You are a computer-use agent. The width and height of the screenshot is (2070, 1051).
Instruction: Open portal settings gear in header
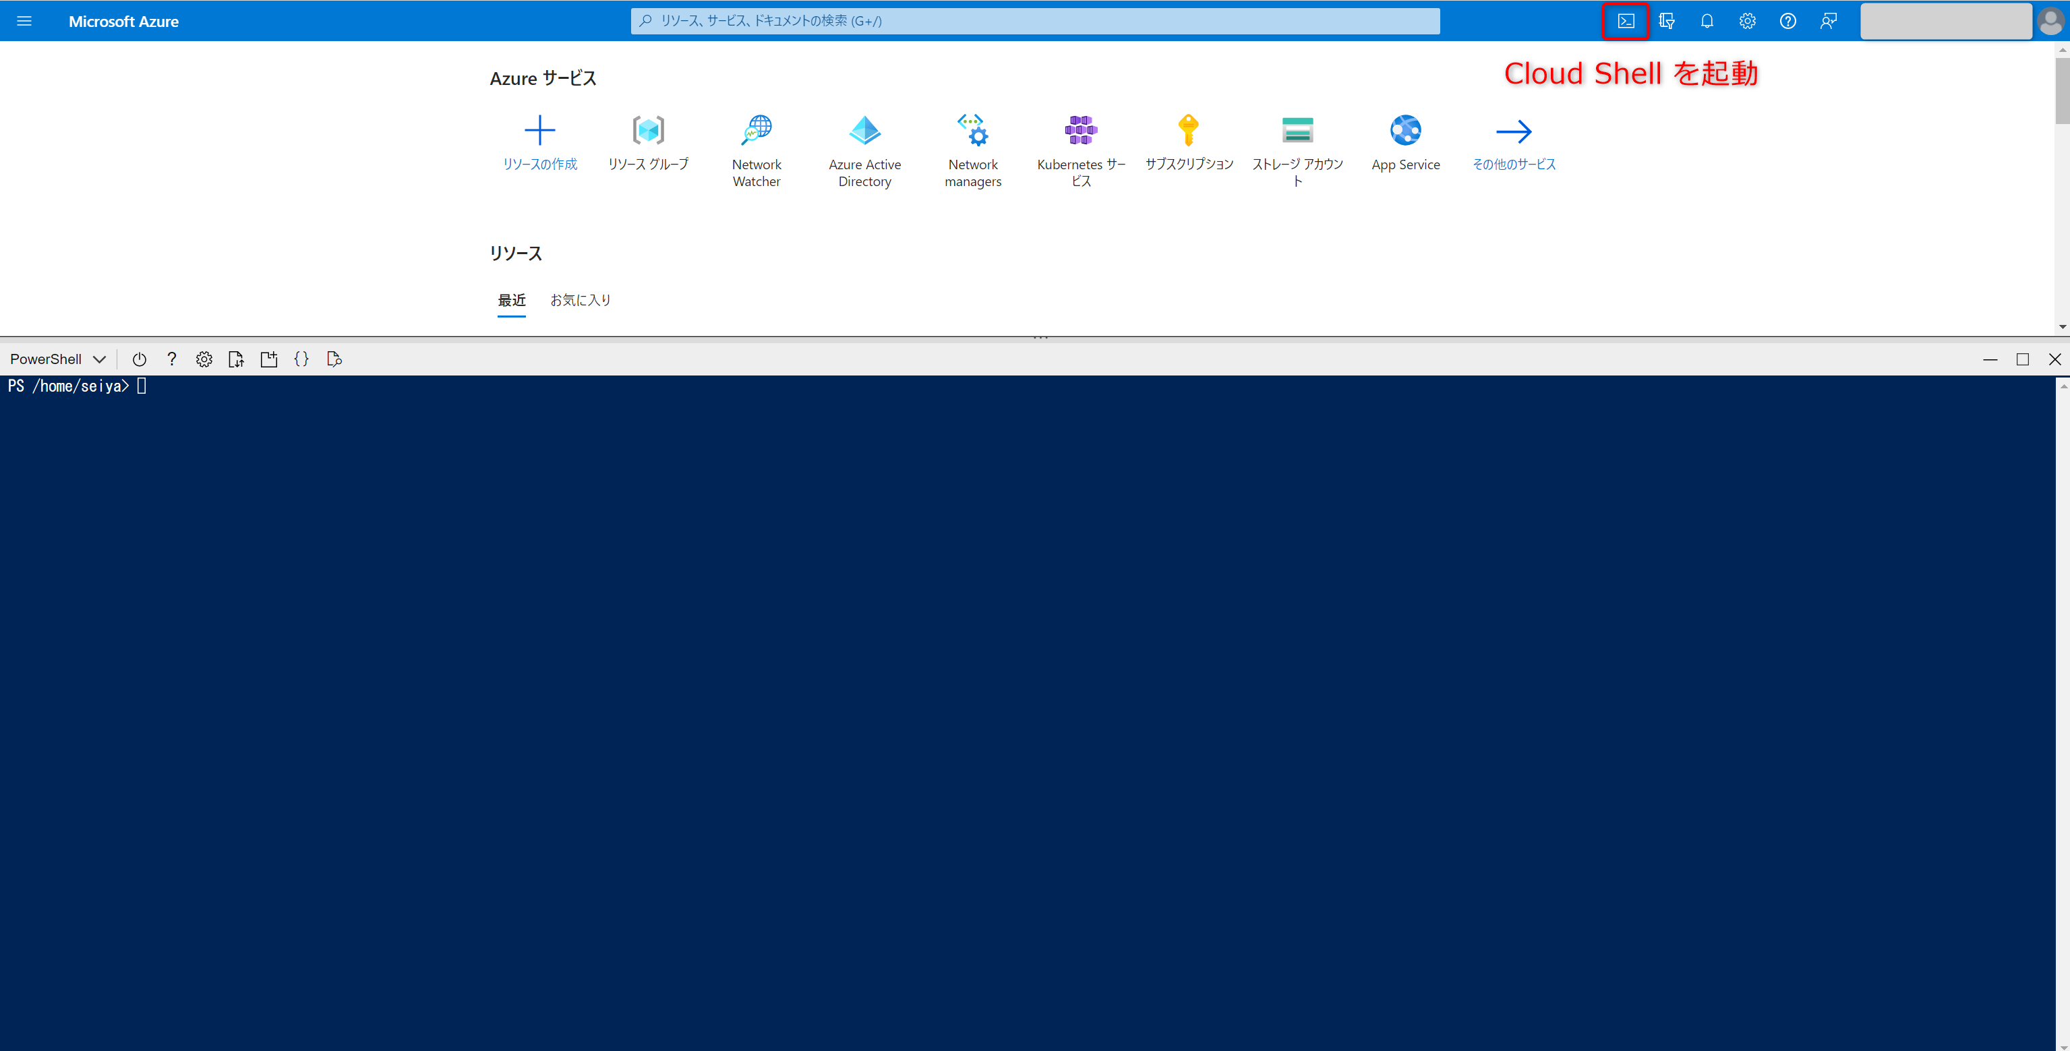point(1747,21)
